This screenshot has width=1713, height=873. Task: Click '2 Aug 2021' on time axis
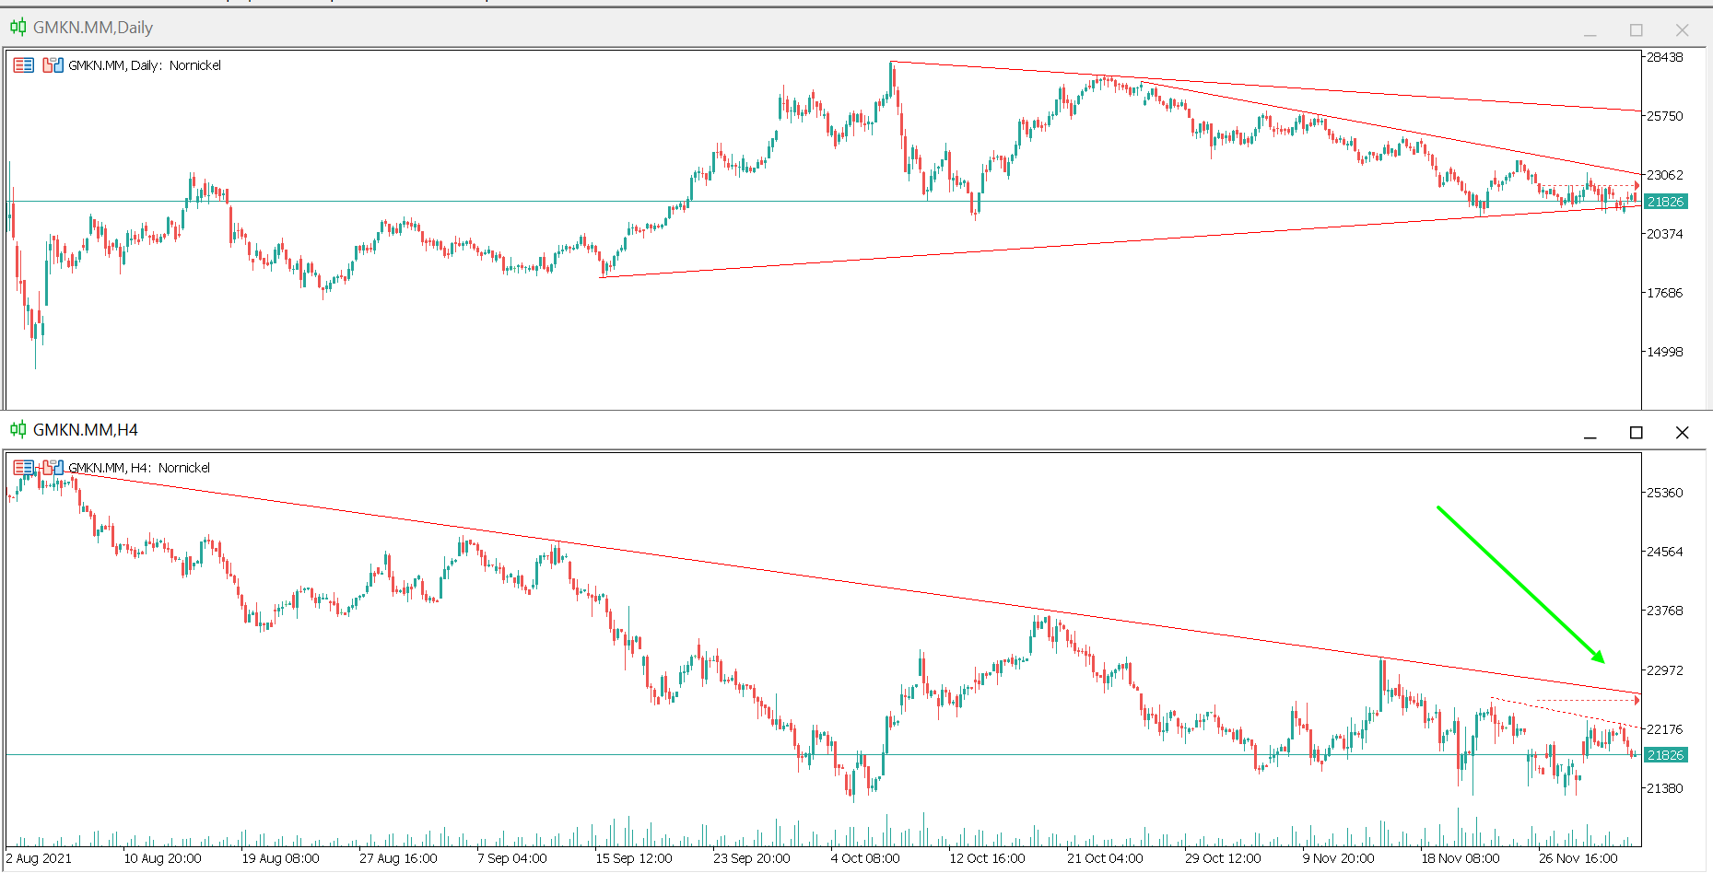click(39, 858)
